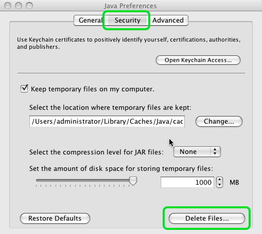Screen dimensions: 262x234
Task: Increase disk space with stepper up arrow
Action: pos(219,180)
